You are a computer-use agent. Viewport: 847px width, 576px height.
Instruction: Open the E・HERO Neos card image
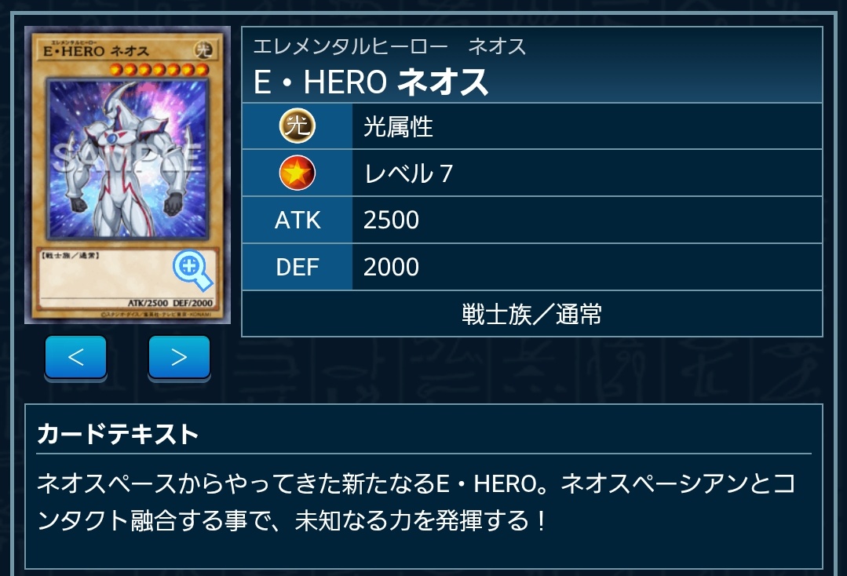127,175
